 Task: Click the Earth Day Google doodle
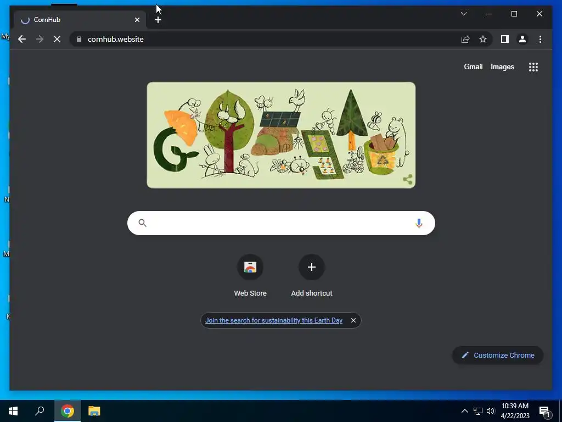[x=281, y=135]
